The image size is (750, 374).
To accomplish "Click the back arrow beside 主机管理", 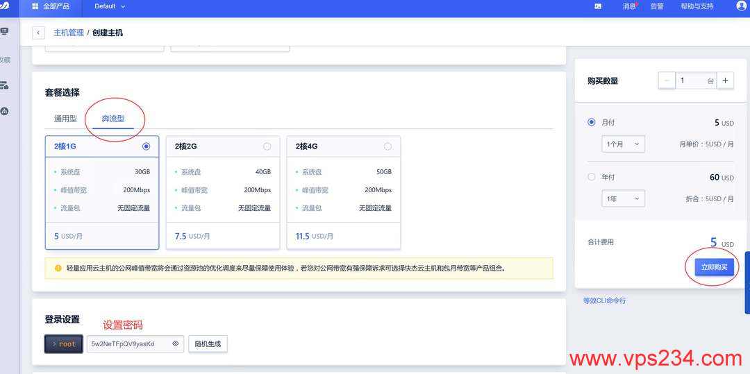I will click(39, 33).
